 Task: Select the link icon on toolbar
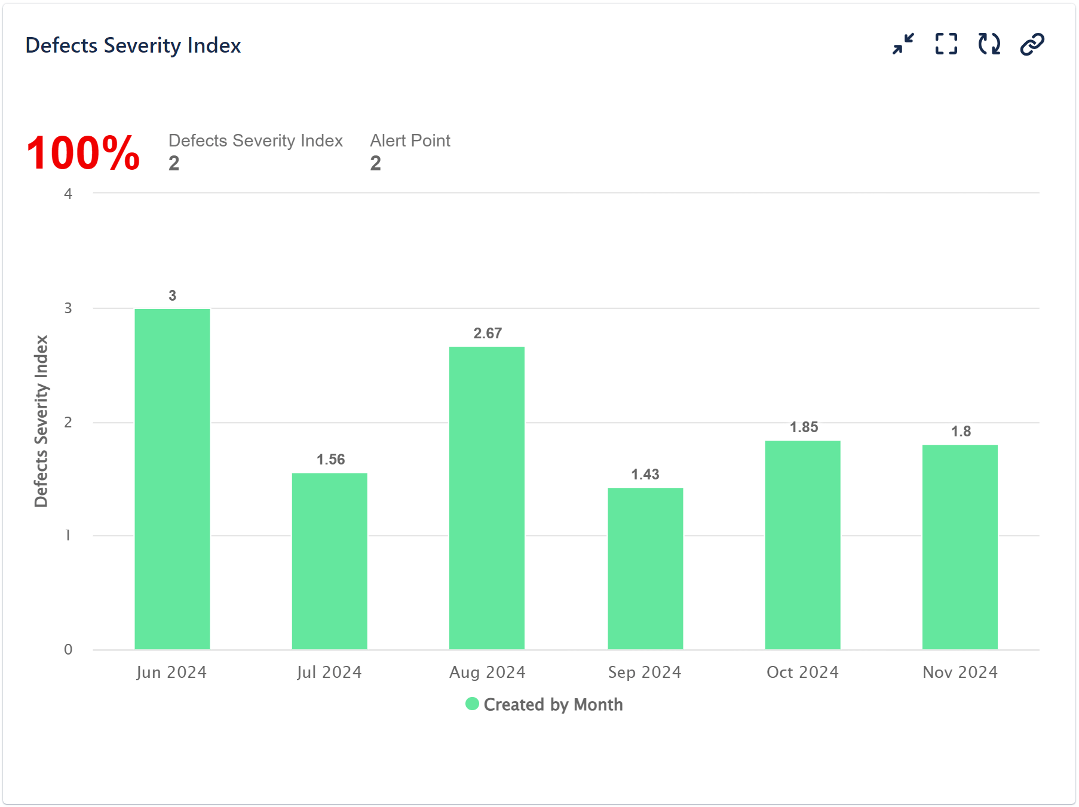pos(1032,43)
